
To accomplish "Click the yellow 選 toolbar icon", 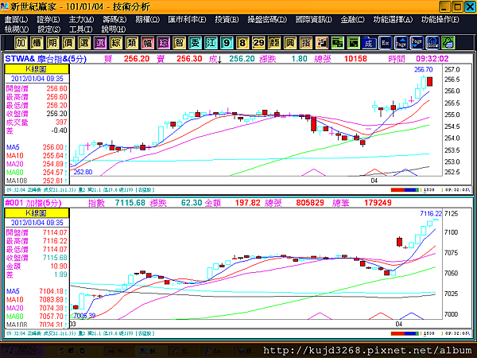I will tap(84, 43).
